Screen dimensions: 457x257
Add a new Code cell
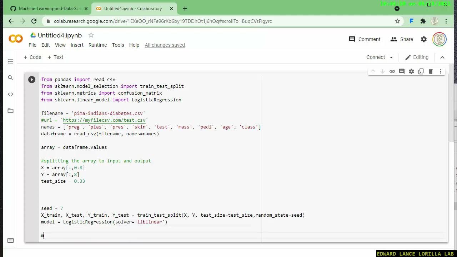tap(32, 57)
